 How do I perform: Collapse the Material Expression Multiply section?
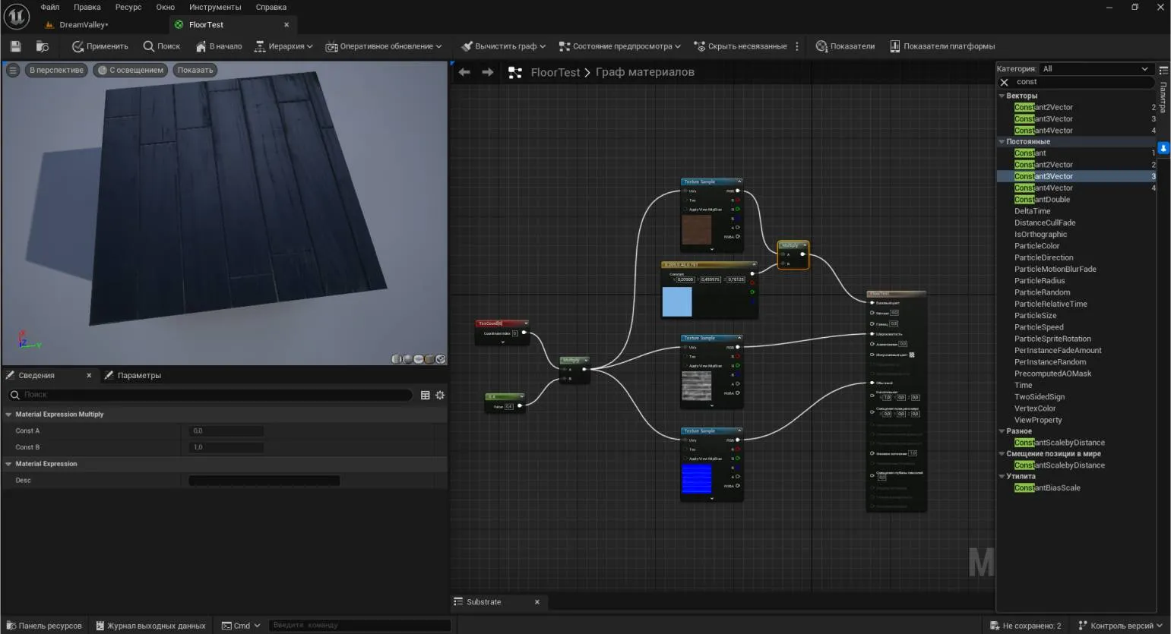coord(9,415)
